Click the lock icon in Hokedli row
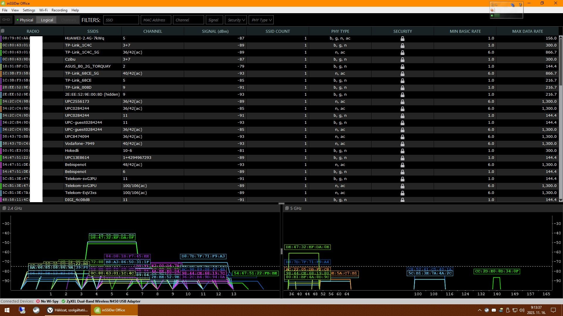 point(402,151)
